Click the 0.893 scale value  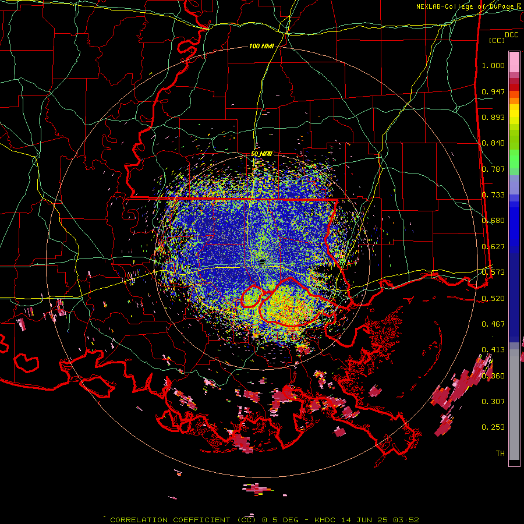(x=493, y=117)
